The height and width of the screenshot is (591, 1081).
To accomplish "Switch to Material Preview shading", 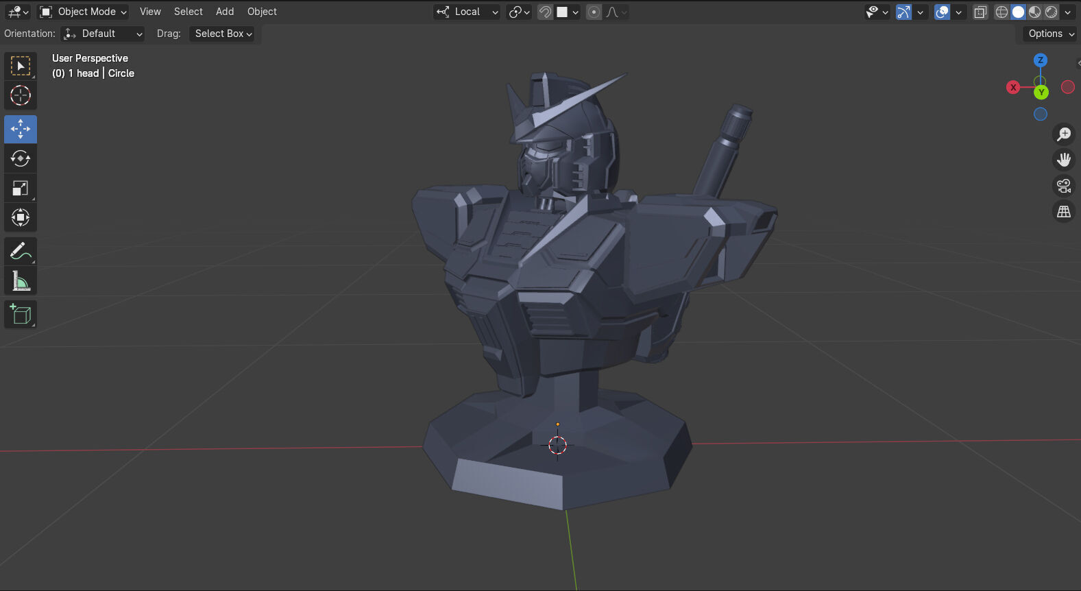I will tap(1035, 12).
